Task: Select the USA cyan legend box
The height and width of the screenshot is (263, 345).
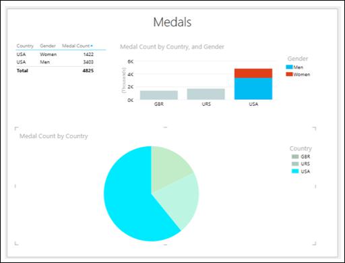Action: 295,171
